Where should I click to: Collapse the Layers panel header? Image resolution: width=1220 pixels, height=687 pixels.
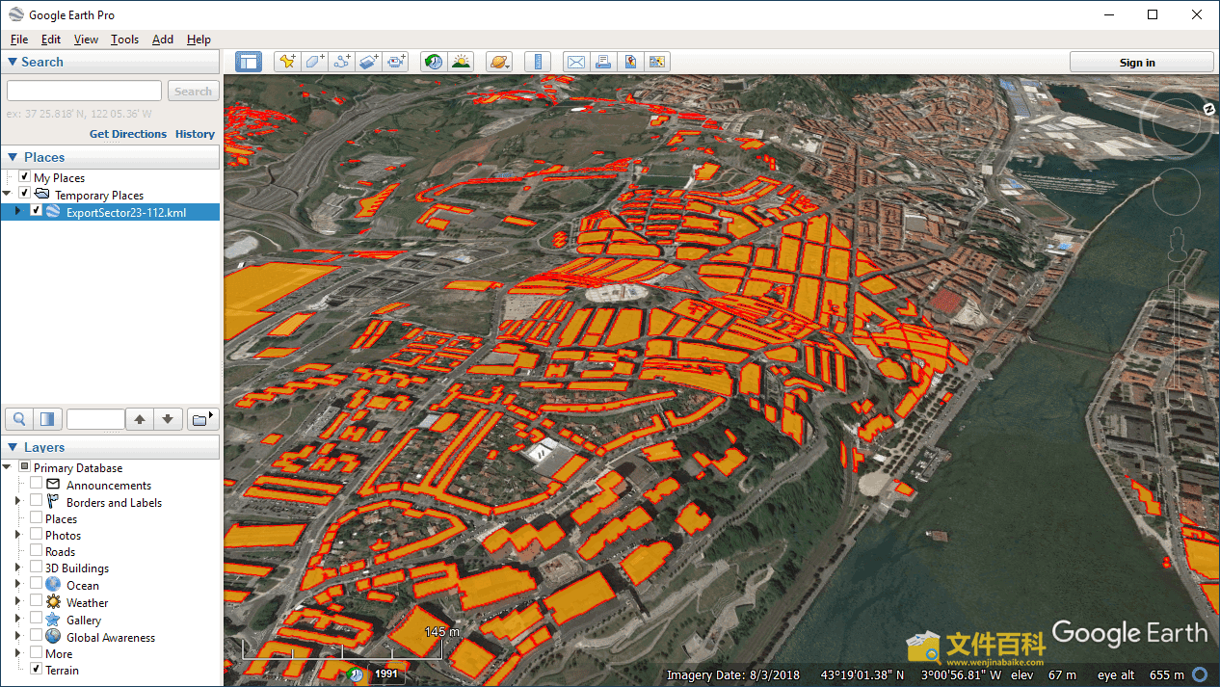(x=13, y=447)
